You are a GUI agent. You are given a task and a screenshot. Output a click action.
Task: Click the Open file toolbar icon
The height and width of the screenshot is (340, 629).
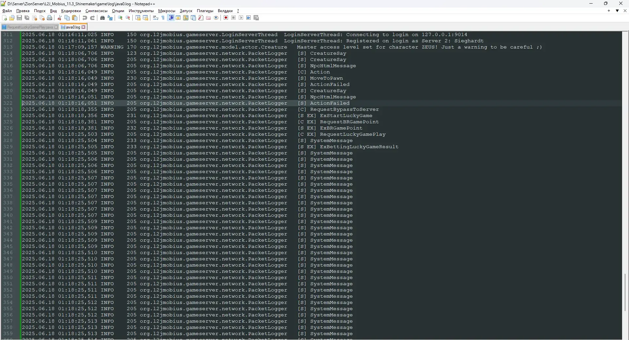pos(12,18)
